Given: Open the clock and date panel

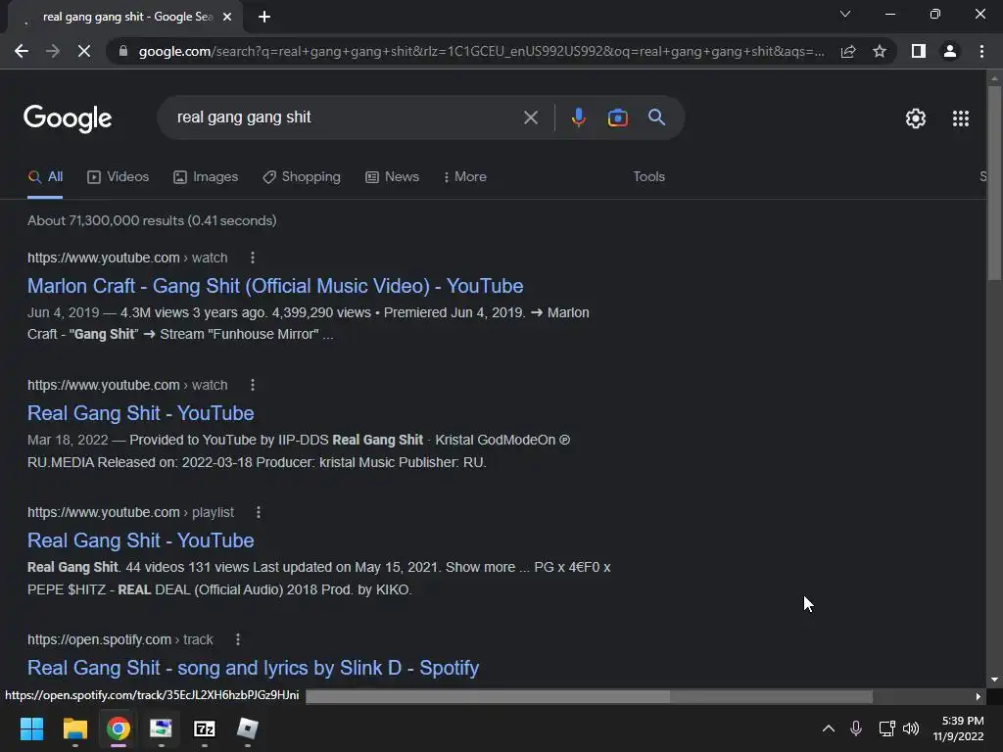Looking at the screenshot, I should pos(959,728).
